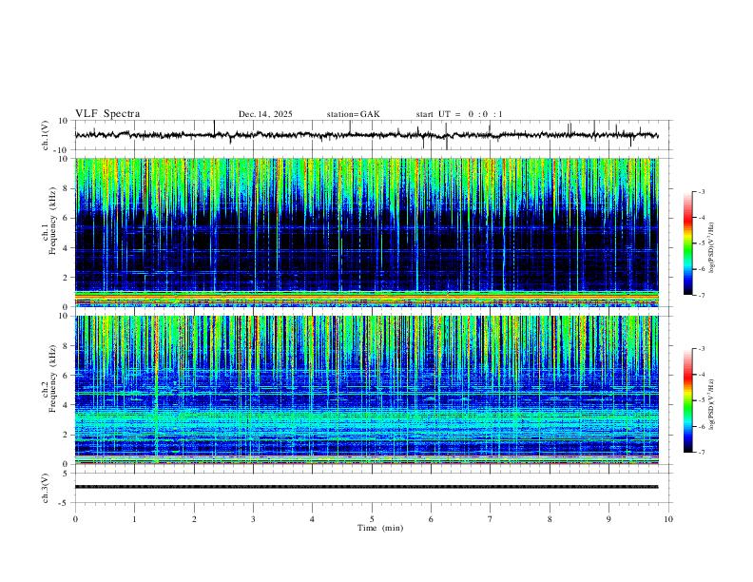Click the ch.1 "Frequency (kHz)" axis label
Image resolution: width=753 pixels, height=582 pixels.
(x=53, y=221)
